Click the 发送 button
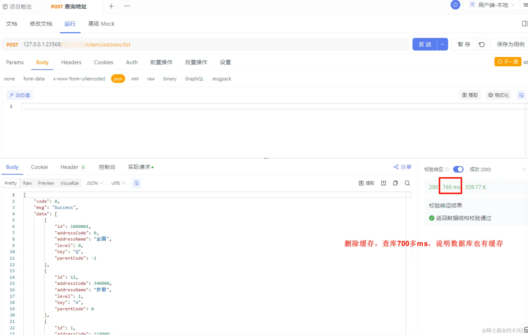Screen dimensions: 528x335 coord(425,44)
